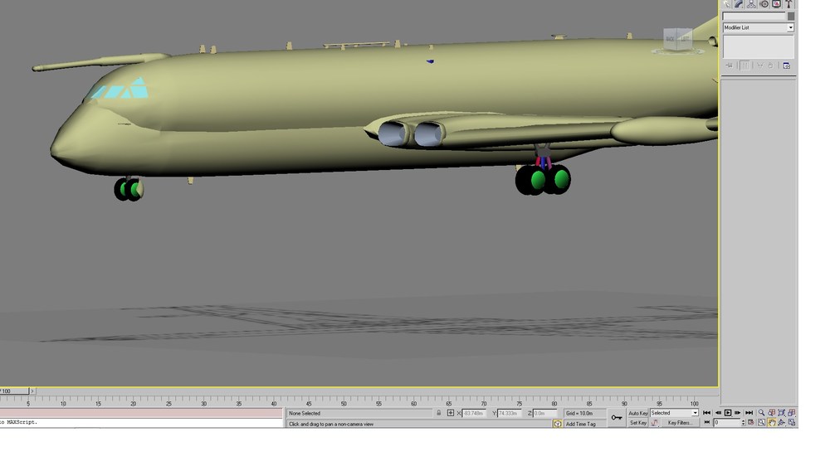Image resolution: width=830 pixels, height=466 pixels.
Task: Click the frame number spinner arrows
Action: [743, 422]
